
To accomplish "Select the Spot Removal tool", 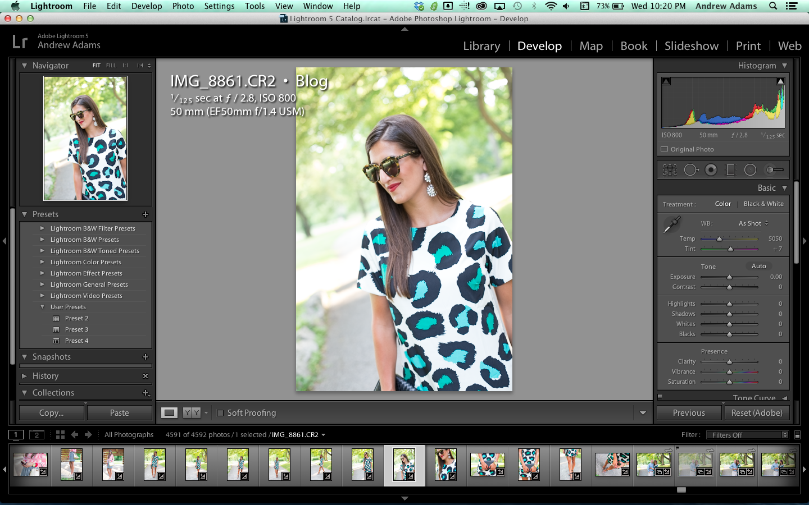I will [690, 170].
